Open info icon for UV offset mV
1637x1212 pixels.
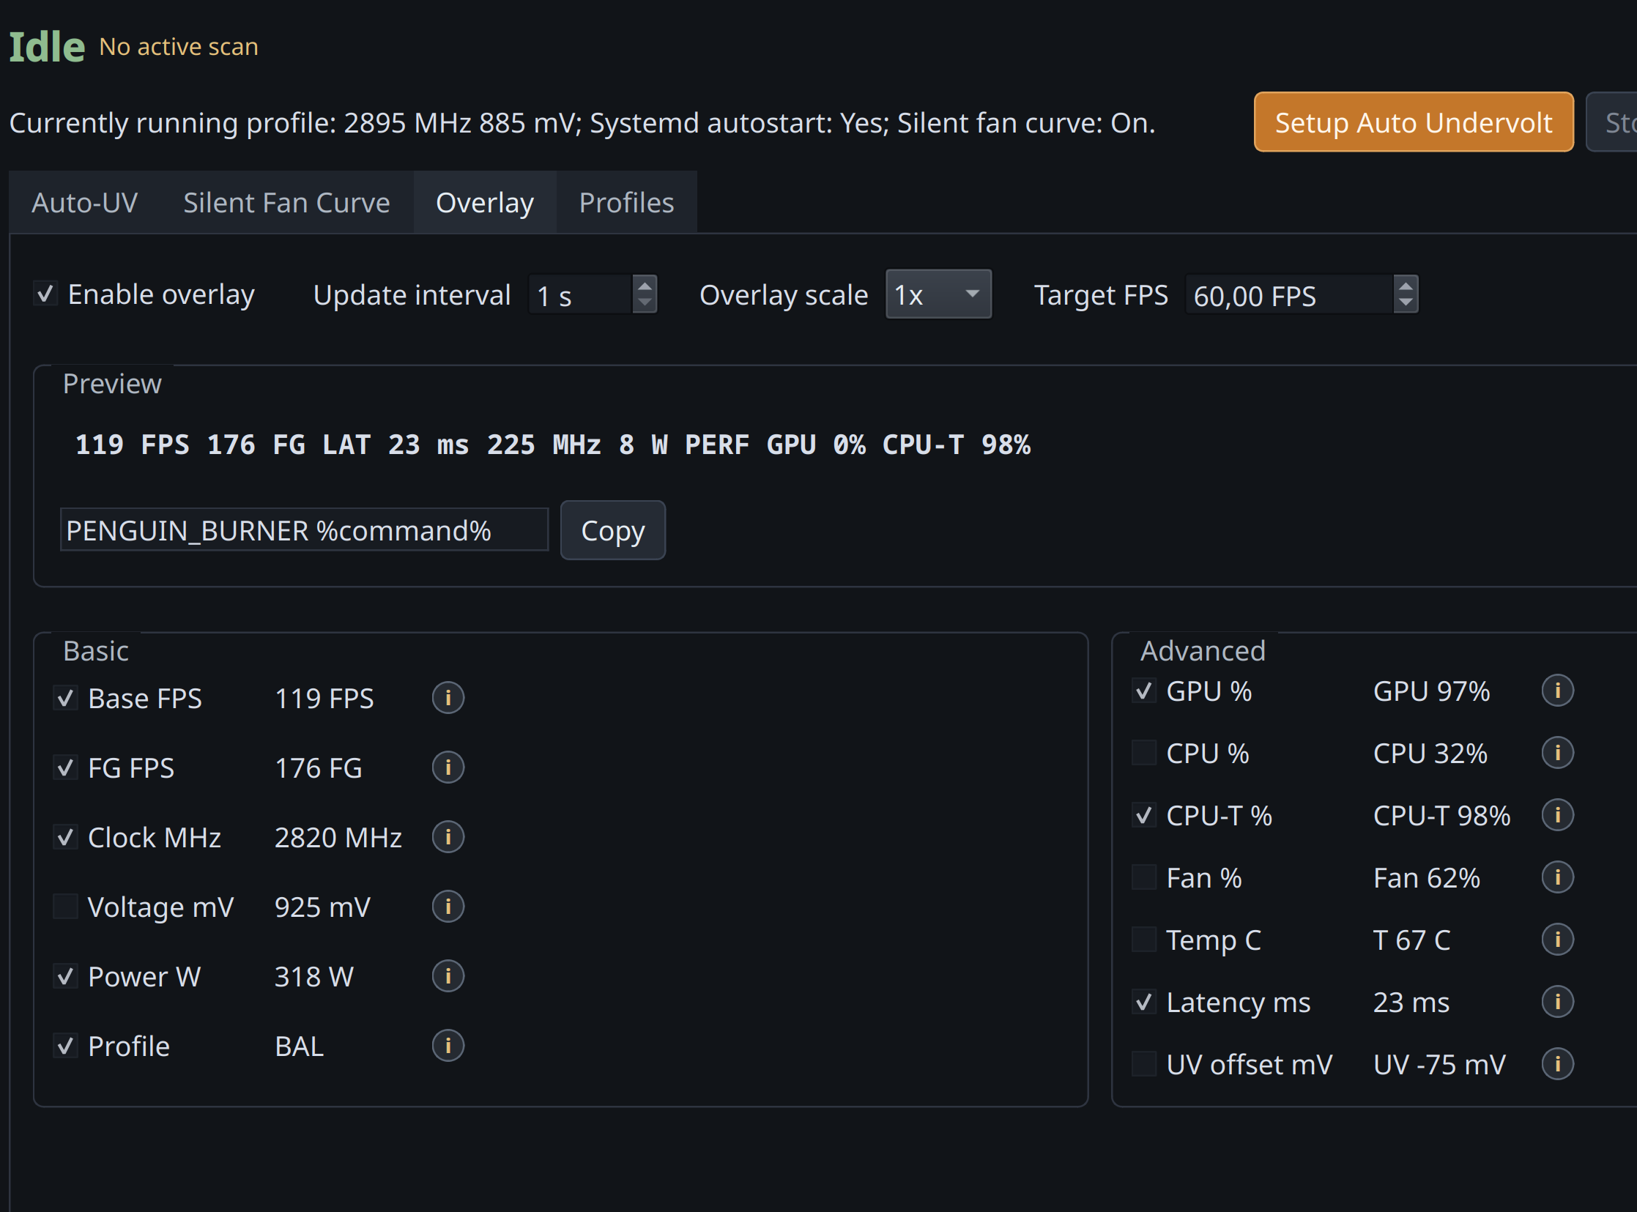(1557, 1065)
